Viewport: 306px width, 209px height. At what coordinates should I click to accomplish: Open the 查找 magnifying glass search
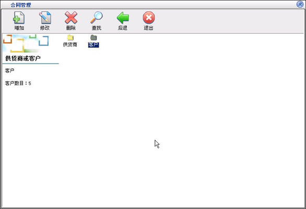[x=97, y=18]
